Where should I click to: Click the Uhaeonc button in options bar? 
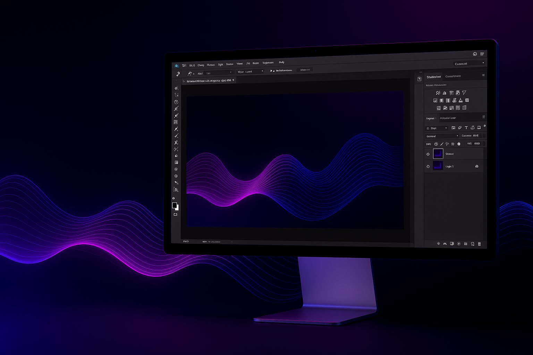305,70
